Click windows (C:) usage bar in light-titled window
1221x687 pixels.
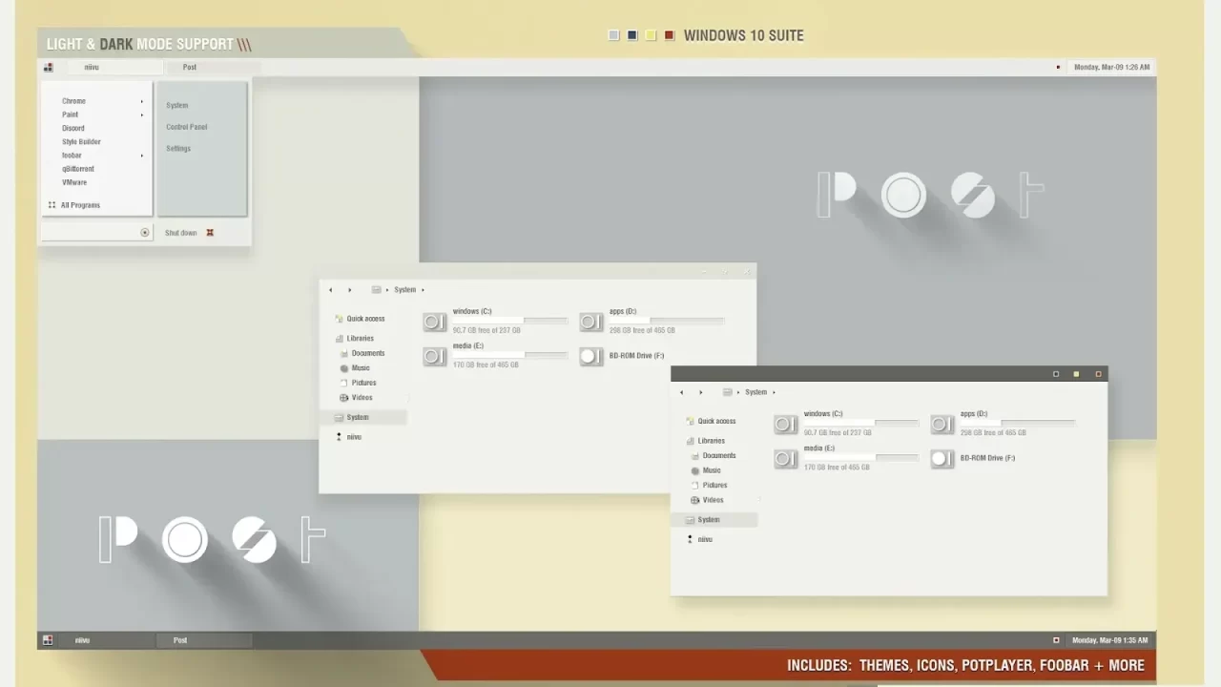(x=510, y=321)
